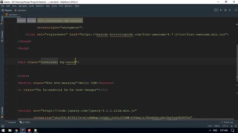This screenshot has height=133, width=238.
Task: Open the Edit menu
Action: click(8, 6)
